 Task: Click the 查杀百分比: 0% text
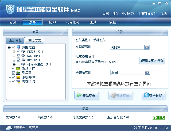click(x=118, y=117)
